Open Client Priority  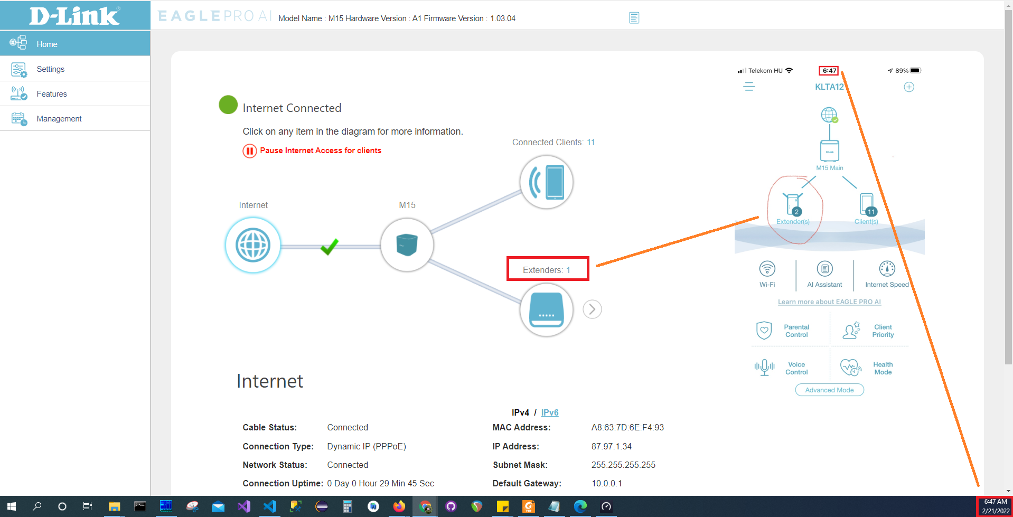pyautogui.click(x=869, y=331)
